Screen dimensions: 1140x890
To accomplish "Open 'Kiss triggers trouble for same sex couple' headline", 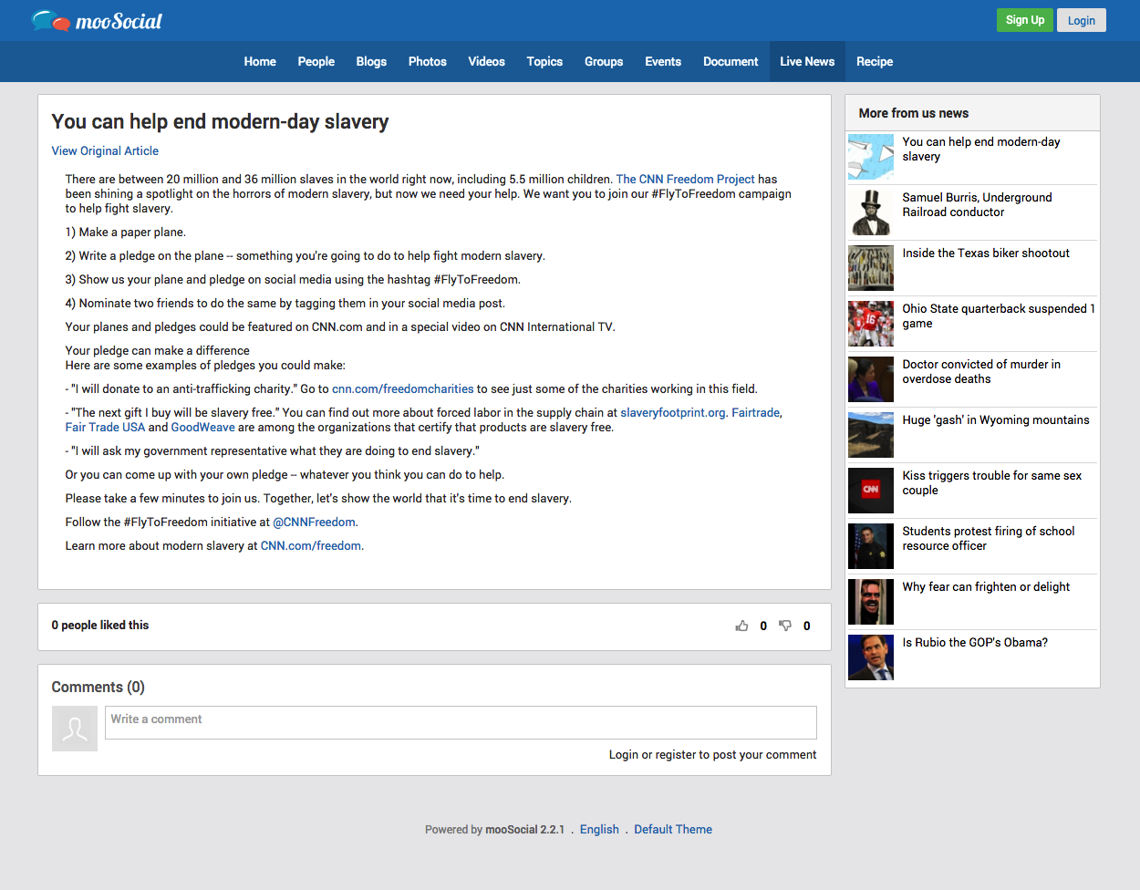I will [x=992, y=482].
